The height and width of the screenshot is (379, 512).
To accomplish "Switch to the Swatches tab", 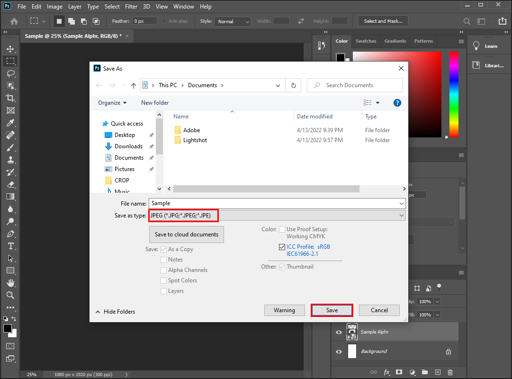I will click(x=366, y=41).
